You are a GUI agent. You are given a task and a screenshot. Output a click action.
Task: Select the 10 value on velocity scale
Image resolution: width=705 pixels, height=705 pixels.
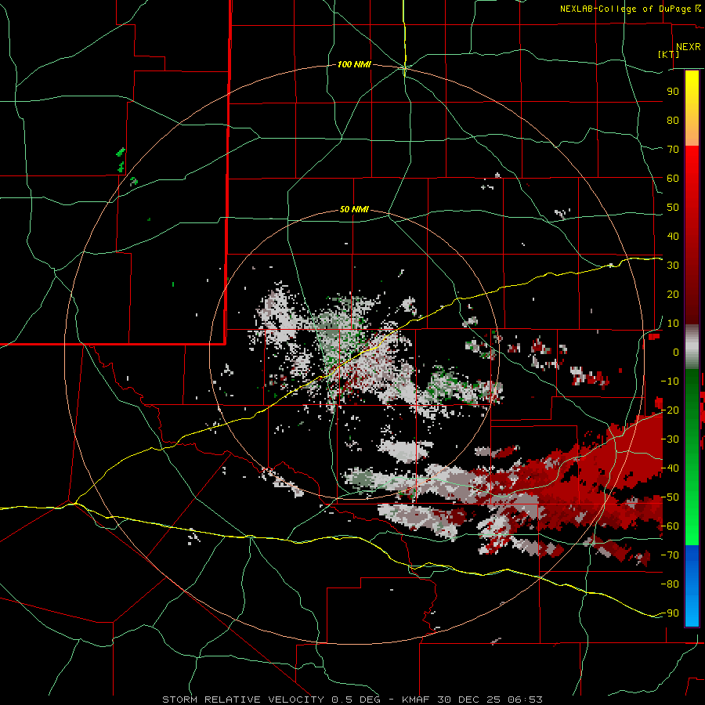point(673,324)
